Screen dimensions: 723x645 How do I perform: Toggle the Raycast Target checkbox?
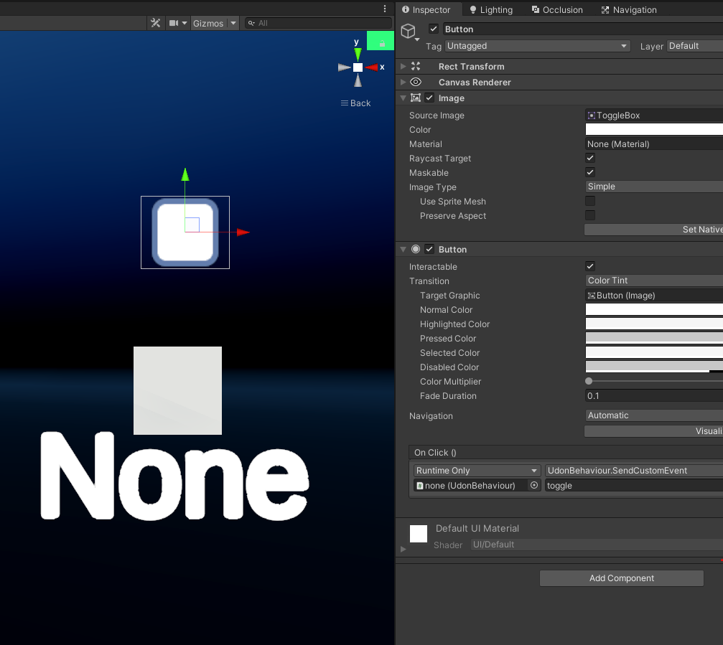click(x=589, y=158)
